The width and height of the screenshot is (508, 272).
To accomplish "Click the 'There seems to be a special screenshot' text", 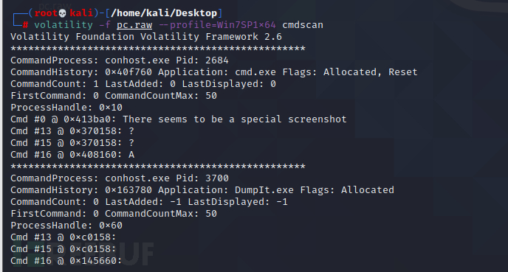I will pyautogui.click(x=235, y=119).
